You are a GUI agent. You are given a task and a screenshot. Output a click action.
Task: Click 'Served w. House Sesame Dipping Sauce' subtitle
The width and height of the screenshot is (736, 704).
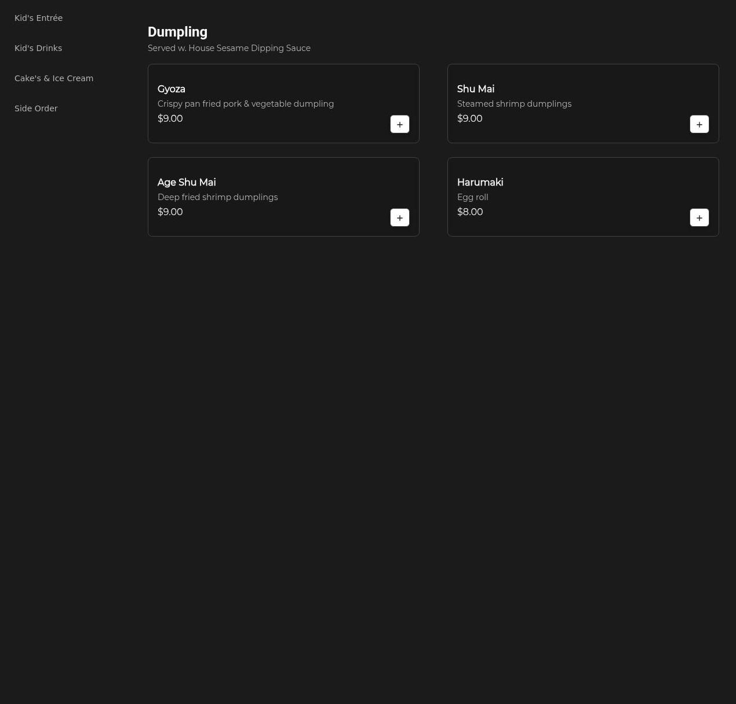pos(229,48)
